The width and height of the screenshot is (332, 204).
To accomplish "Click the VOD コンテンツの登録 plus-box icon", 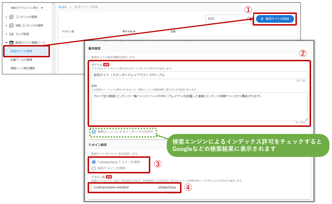I will [11, 26].
